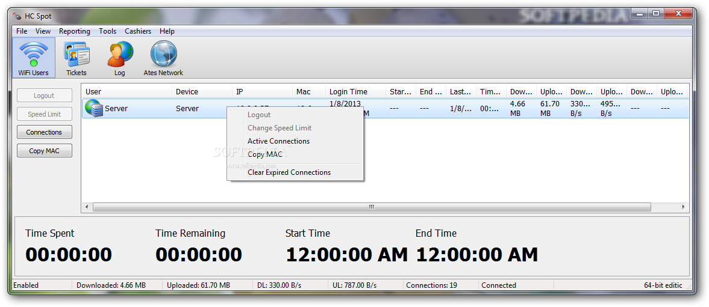Select the "Server" user name cell
This screenshot has height=307, width=709.
click(116, 109)
